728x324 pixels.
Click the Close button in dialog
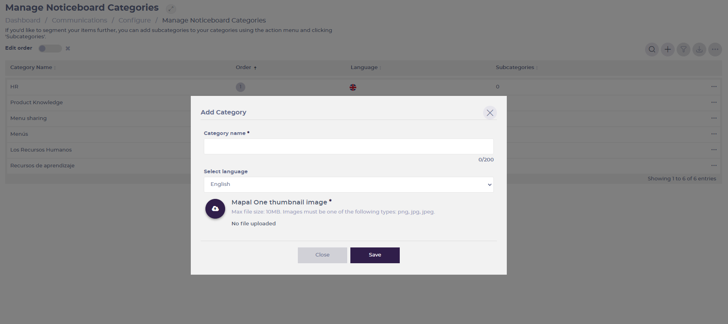click(322, 255)
